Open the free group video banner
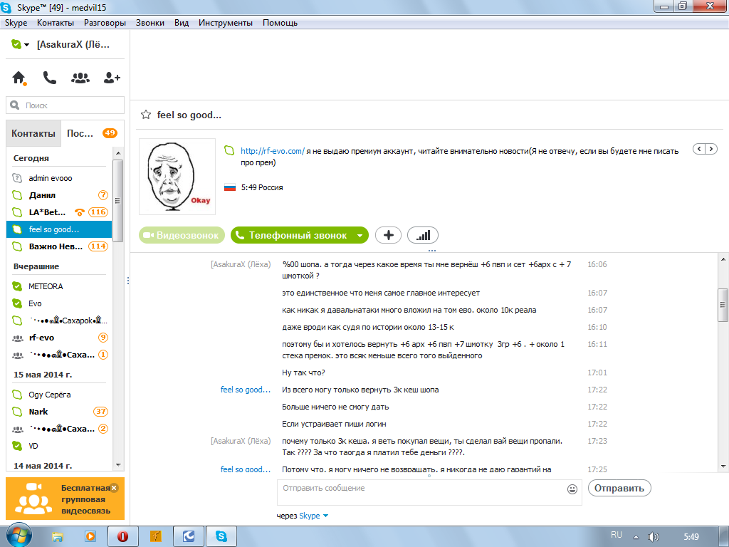The height and width of the screenshot is (547, 729). click(65, 499)
